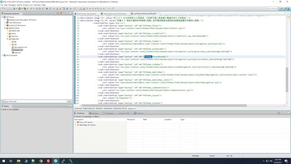Click the External Tools toolbar icon
The height and width of the screenshot is (164, 291).
point(25,9)
